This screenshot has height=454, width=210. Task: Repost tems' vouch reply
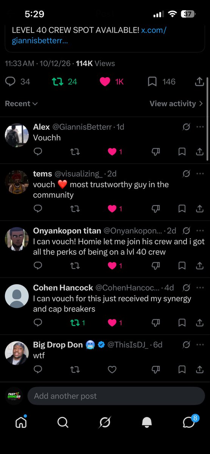(75, 208)
